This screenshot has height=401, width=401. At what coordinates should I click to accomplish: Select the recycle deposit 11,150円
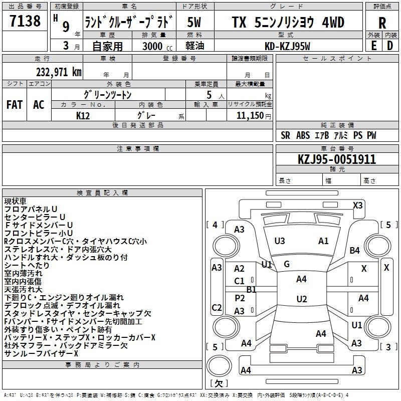[x=254, y=116]
